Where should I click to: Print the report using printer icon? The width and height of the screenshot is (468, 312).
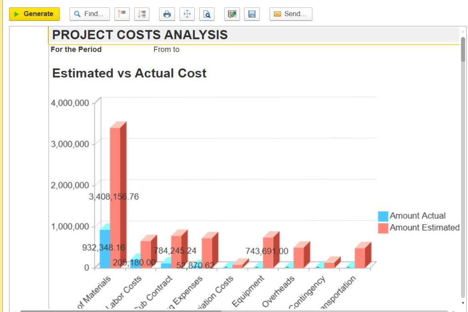[167, 14]
